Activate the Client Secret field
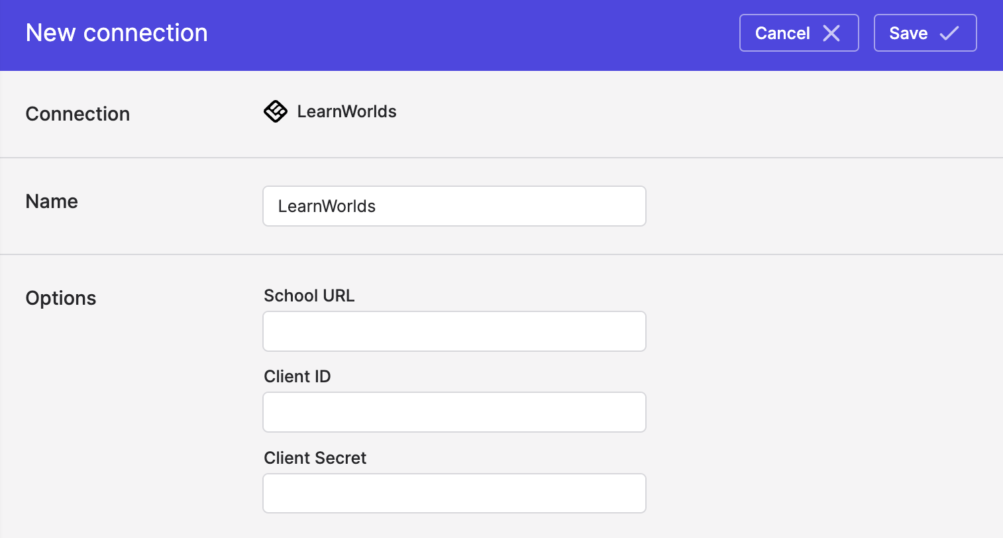Image resolution: width=1003 pixels, height=538 pixels. 454,493
